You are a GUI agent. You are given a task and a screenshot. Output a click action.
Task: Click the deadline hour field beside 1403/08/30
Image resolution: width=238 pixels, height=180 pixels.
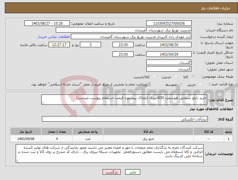pos(123,45)
